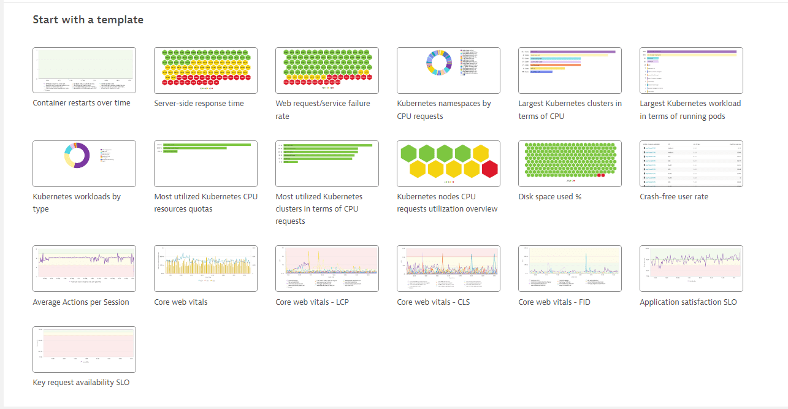Choose the Web request/service failure rate template
The image size is (788, 409).
[x=327, y=71]
